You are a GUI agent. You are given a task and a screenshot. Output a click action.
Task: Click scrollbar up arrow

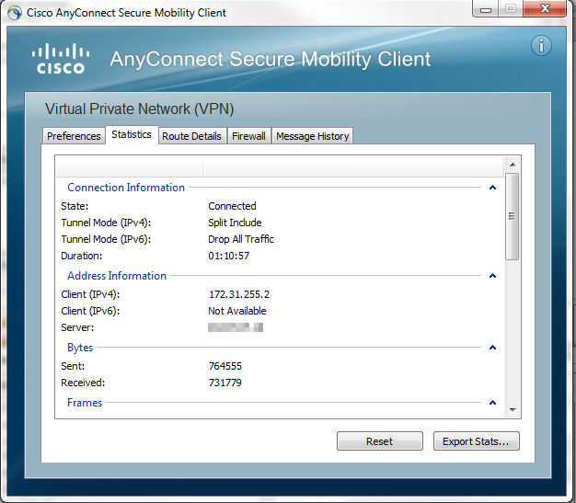click(x=513, y=165)
